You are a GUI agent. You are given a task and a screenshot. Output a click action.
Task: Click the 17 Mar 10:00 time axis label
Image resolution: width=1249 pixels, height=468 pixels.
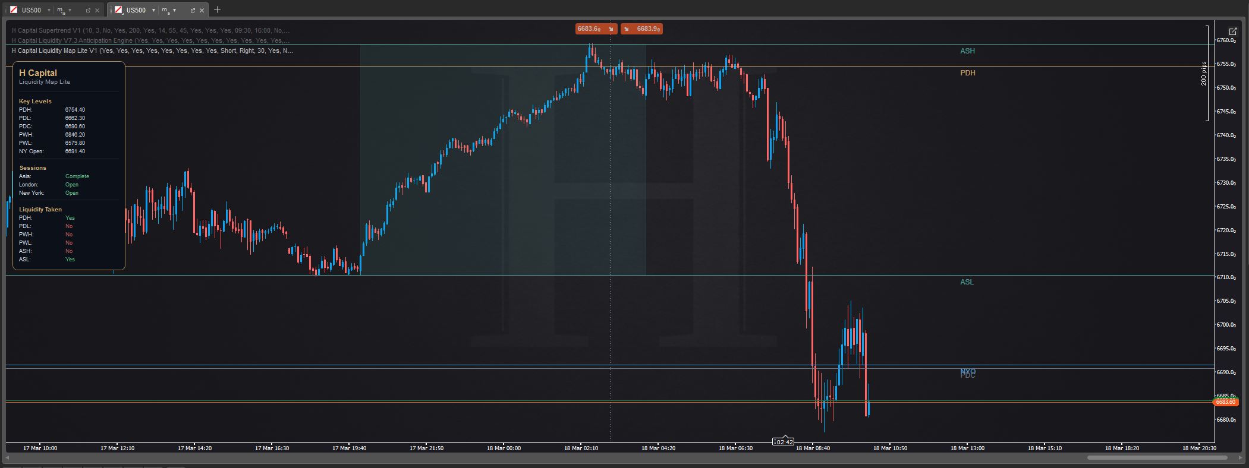point(40,448)
